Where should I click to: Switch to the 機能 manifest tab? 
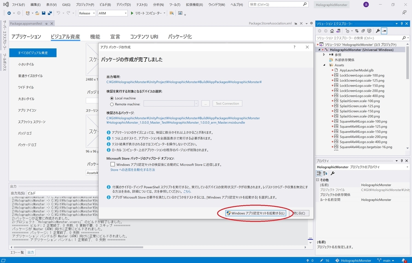(95, 37)
